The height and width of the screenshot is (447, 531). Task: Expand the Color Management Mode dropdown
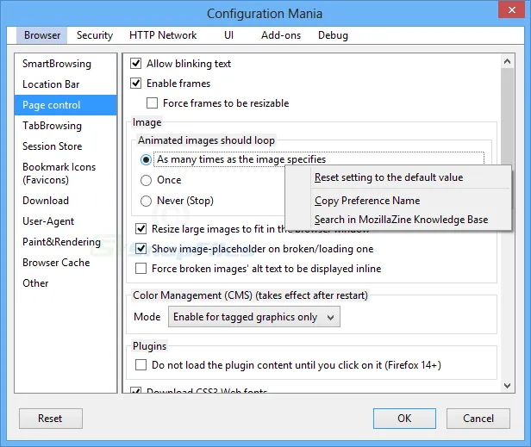[254, 317]
